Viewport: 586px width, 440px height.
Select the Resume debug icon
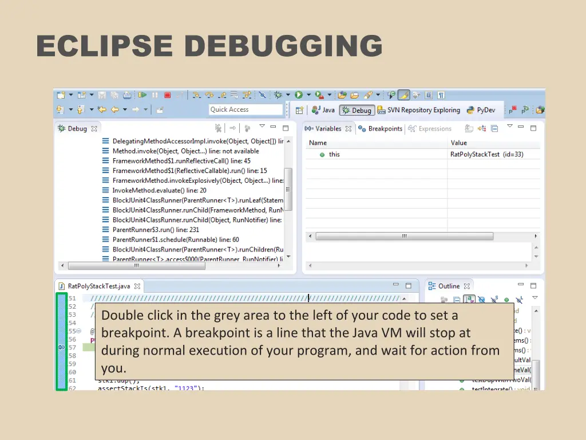142,95
